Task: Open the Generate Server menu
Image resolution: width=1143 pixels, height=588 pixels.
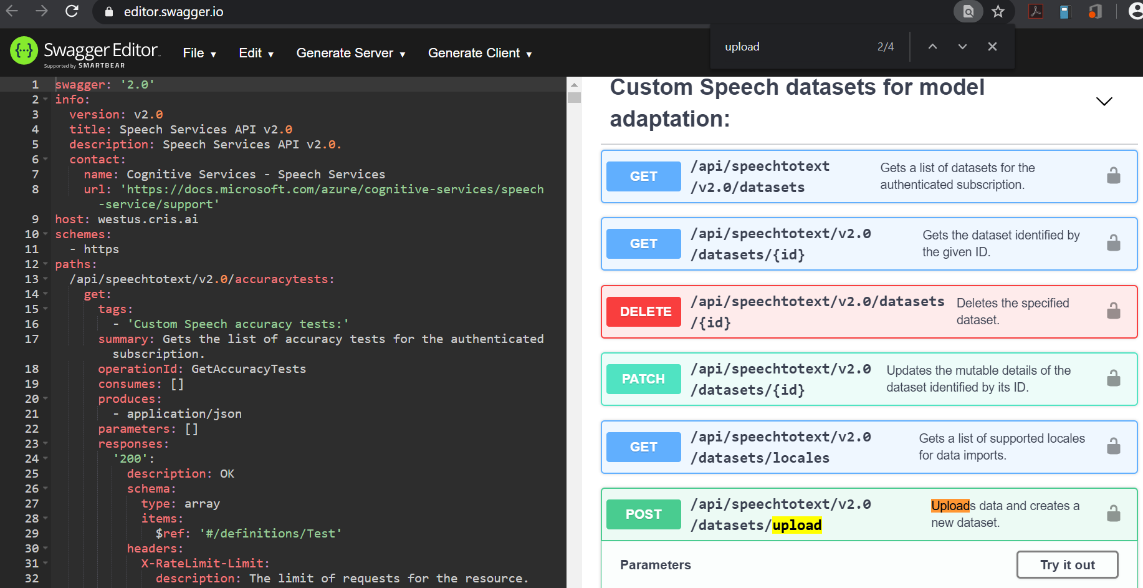Action: coord(351,54)
